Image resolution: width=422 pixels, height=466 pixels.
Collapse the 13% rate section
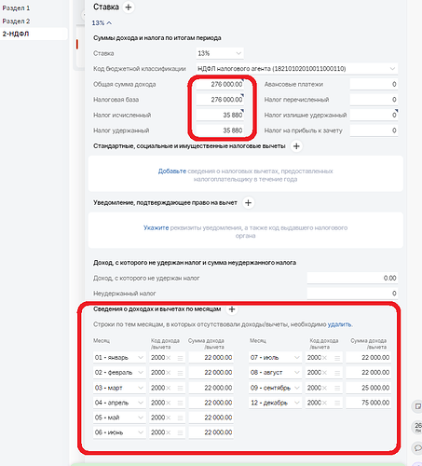tap(102, 23)
